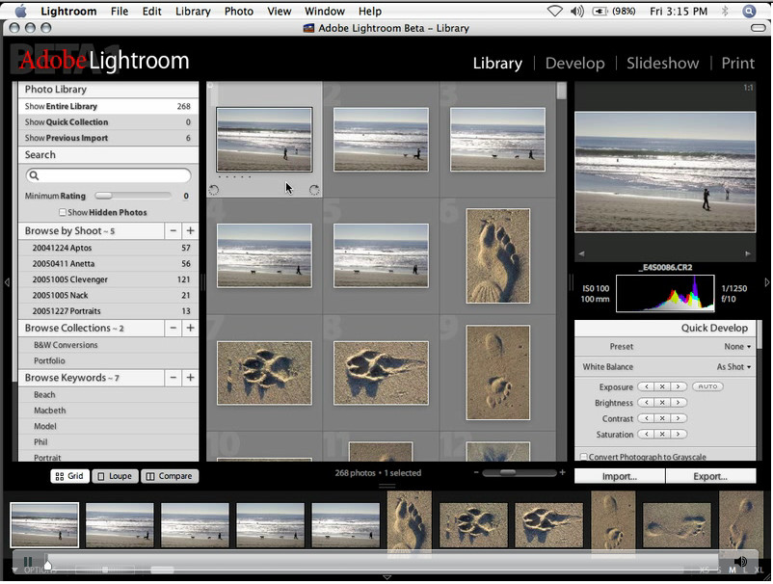Check Convert Photograph to Grayscale

point(584,457)
